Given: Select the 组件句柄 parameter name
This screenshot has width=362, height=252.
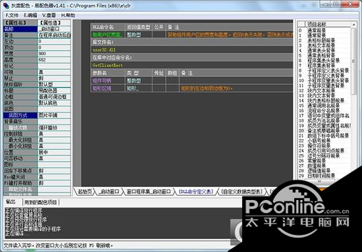Looking at the screenshot, I should pos(107,80).
